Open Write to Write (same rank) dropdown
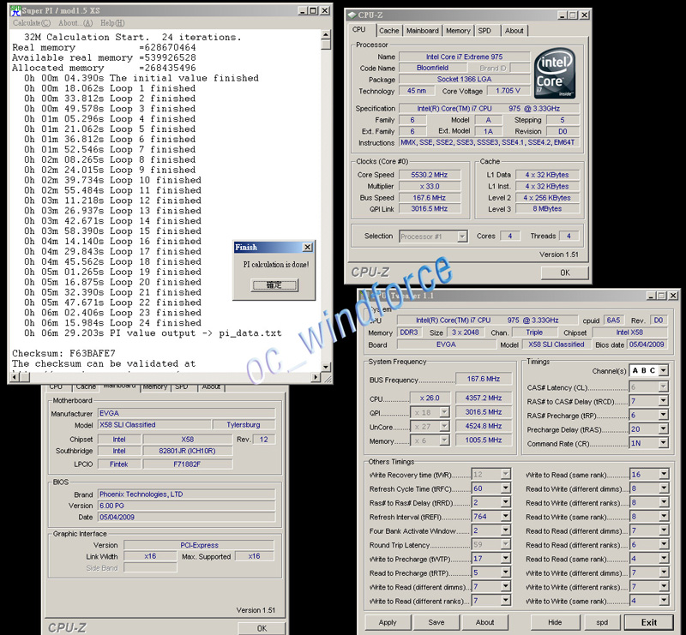The image size is (686, 635). (664, 601)
